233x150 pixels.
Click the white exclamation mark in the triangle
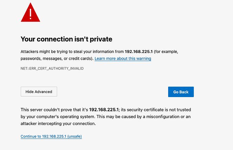pos(30,14)
